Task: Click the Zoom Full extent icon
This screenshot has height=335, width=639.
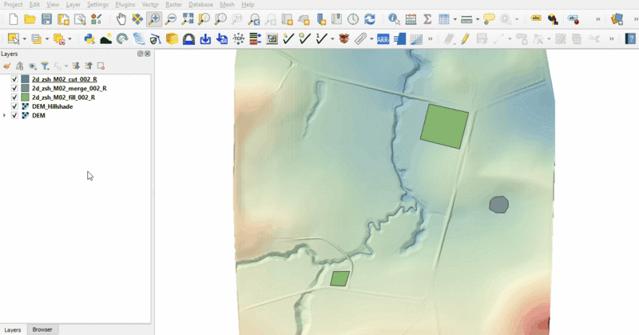Action: (187, 19)
